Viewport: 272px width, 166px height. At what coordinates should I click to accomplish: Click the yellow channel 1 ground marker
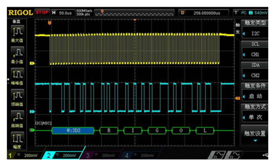[32, 63]
